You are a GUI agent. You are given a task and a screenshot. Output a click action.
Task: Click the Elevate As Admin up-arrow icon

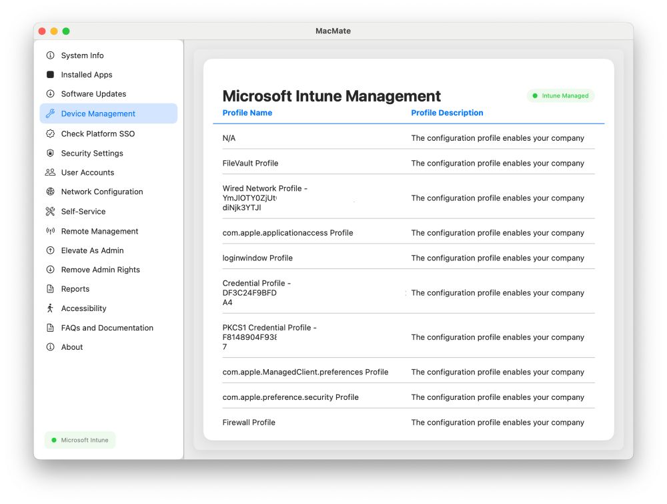click(x=50, y=250)
